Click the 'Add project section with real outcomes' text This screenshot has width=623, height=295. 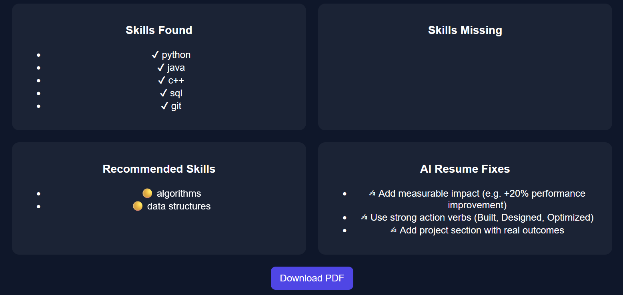482,230
